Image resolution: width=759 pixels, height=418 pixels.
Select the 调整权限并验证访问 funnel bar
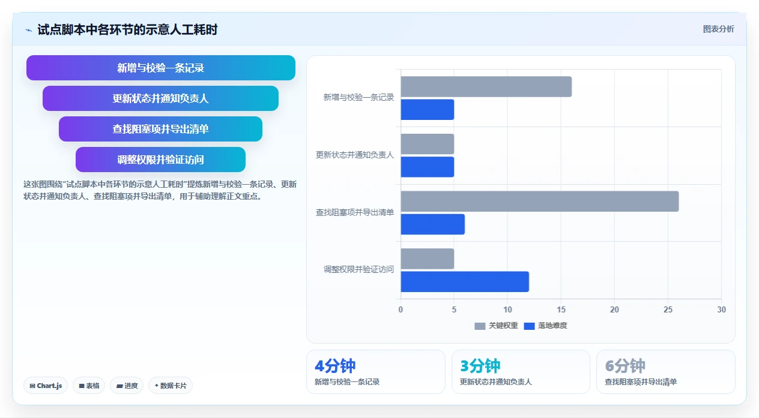tap(160, 160)
